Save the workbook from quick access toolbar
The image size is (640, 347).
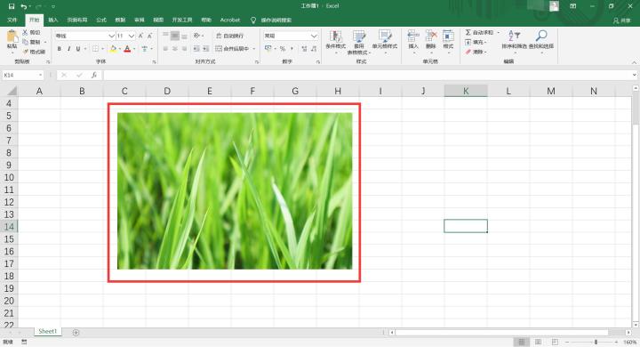tap(12, 6)
